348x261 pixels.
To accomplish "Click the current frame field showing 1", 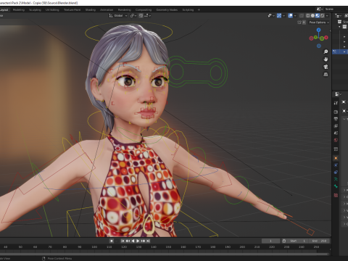I will tap(271, 241).
